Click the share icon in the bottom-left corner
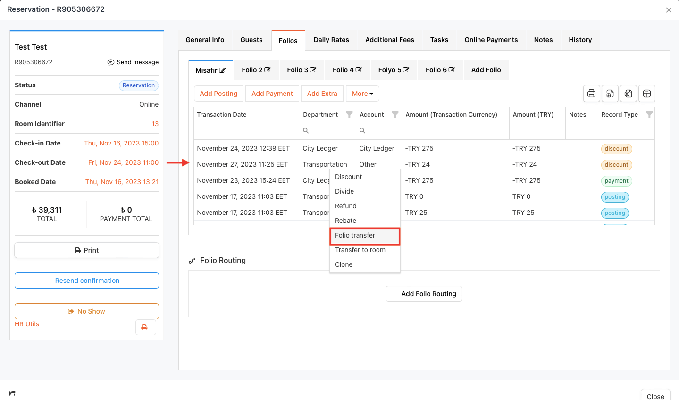Screen dimensions: 679x400 click(x=12, y=393)
